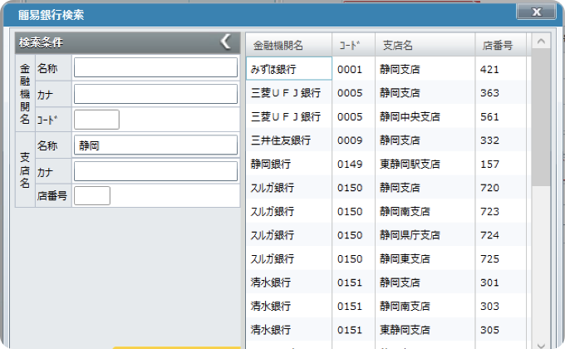Click code 0009 cell

353,140
